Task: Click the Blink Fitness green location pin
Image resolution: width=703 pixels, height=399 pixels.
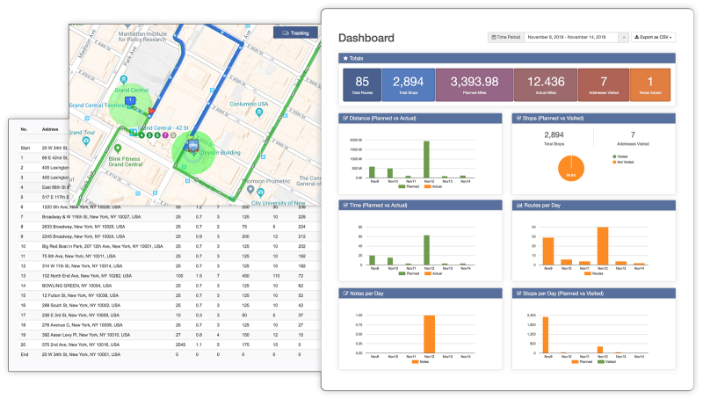Action: pos(118,149)
